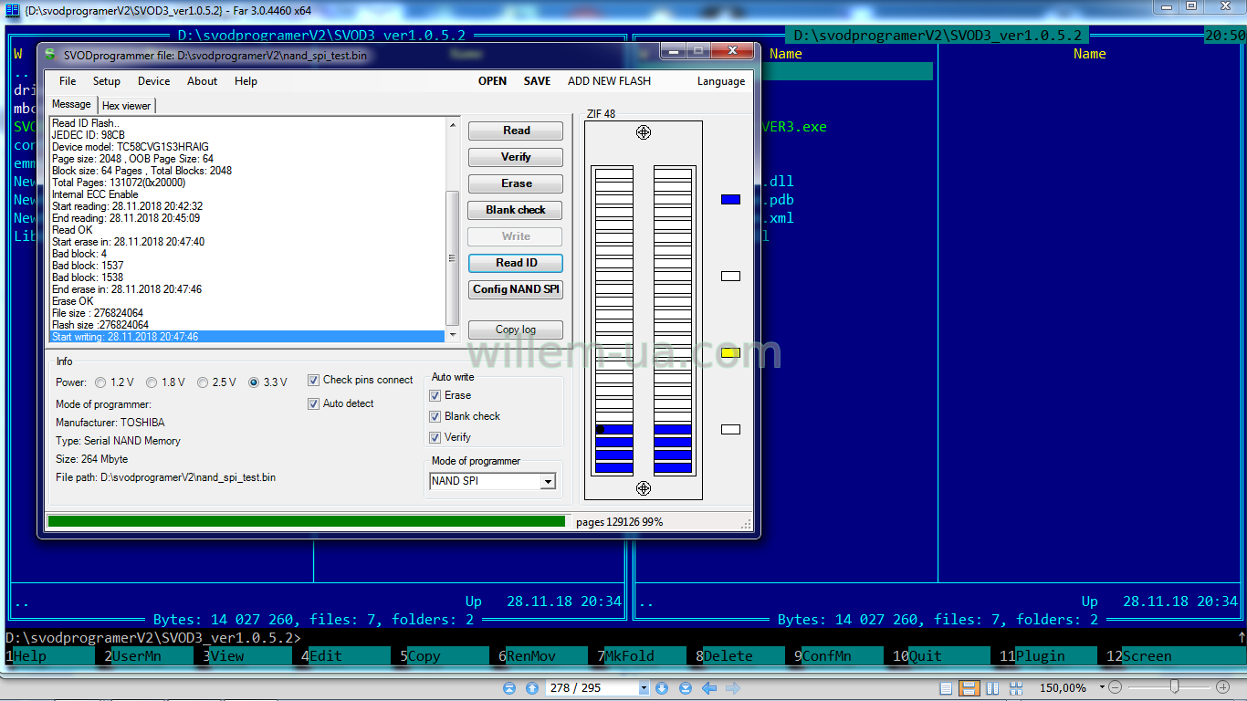Click the blue indicator beside ZIF socket
This screenshot has width=1247, height=701.
click(x=730, y=199)
